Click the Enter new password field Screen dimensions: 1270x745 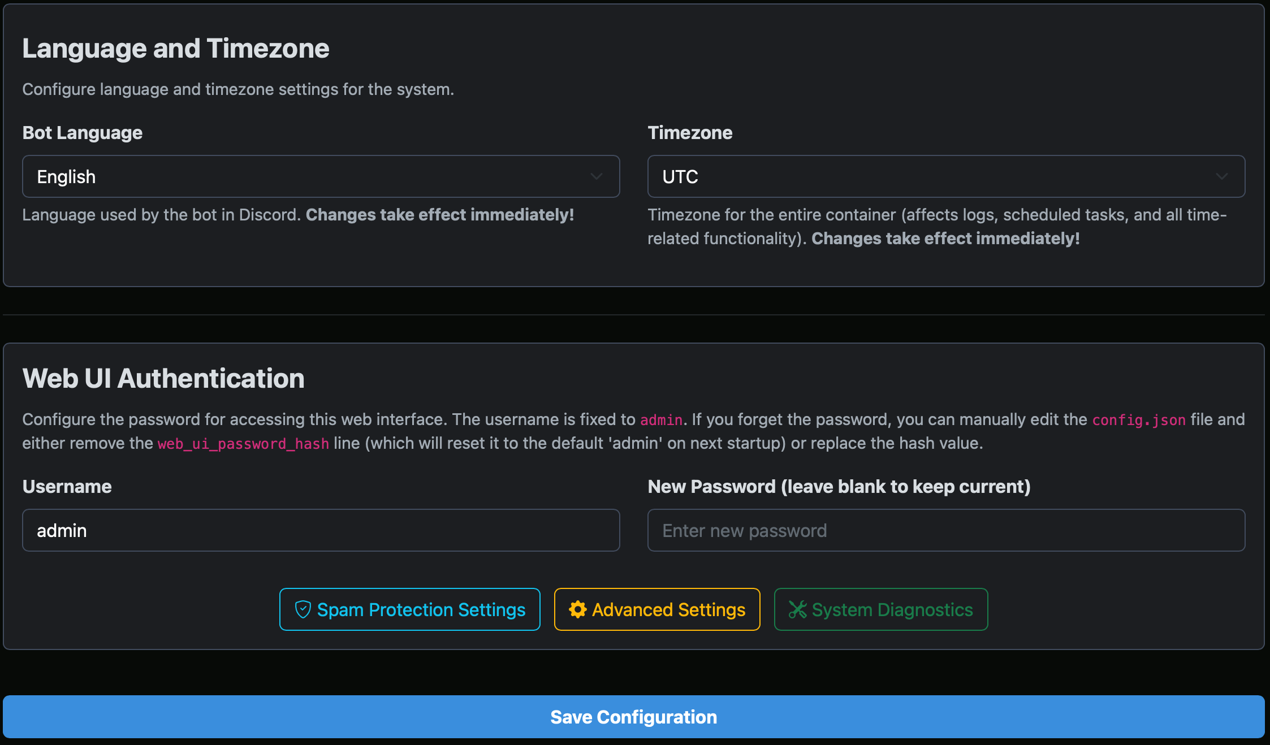pyautogui.click(x=945, y=530)
